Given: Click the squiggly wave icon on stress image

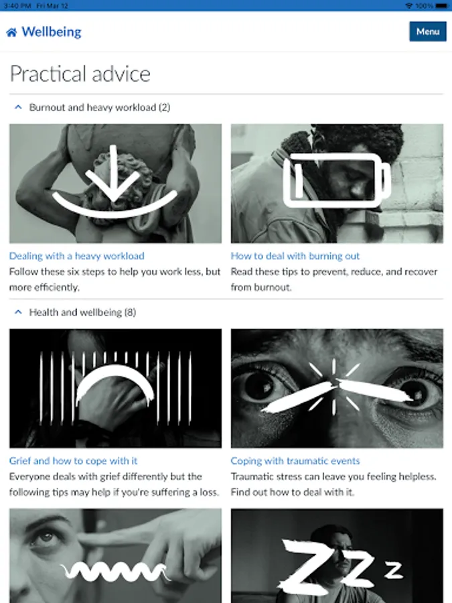Looking at the screenshot, I should click(116, 572).
